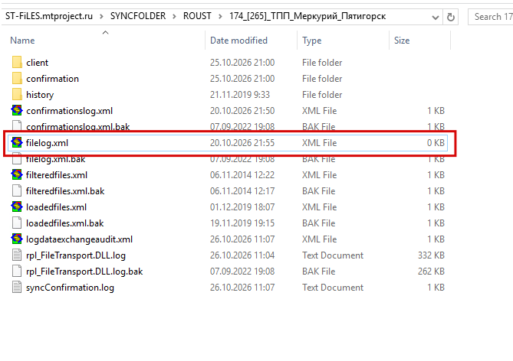Expand the chevron after SYNCFOLDER in the path
Image resolution: width=513 pixels, height=361 pixels.
(x=174, y=16)
